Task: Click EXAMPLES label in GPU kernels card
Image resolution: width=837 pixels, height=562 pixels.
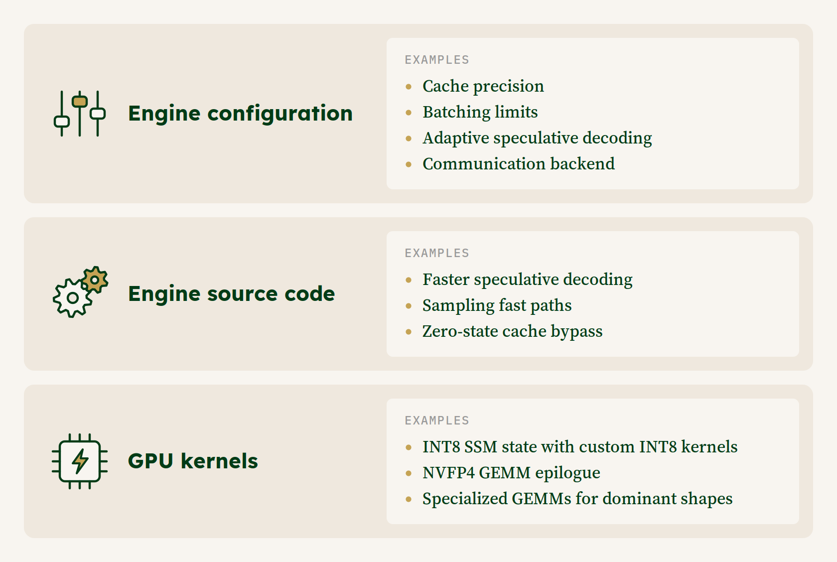Action: coord(437,421)
